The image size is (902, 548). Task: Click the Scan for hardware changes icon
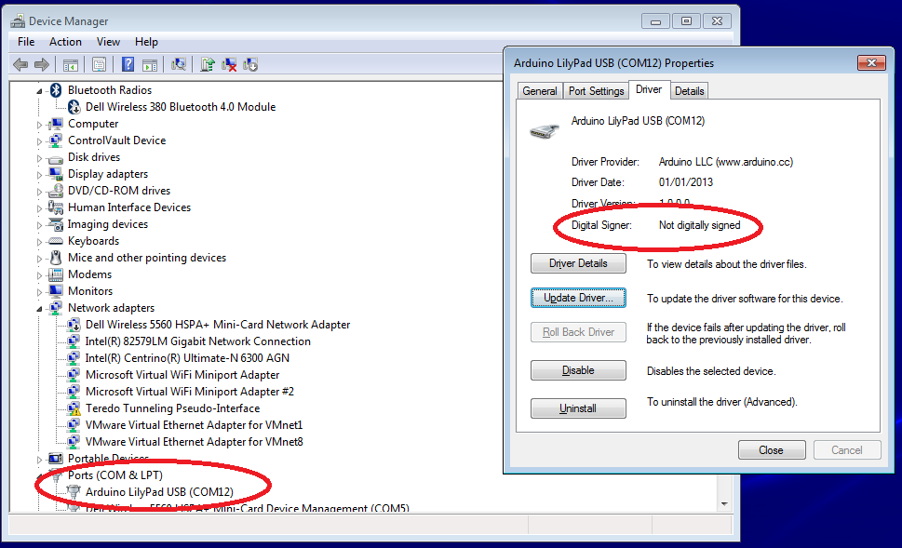(179, 64)
